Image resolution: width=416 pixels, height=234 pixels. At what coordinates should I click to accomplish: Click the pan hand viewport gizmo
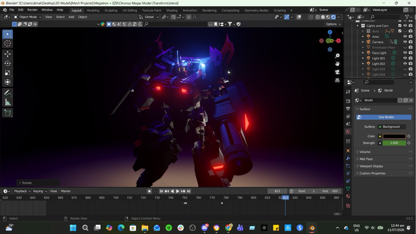point(337,64)
